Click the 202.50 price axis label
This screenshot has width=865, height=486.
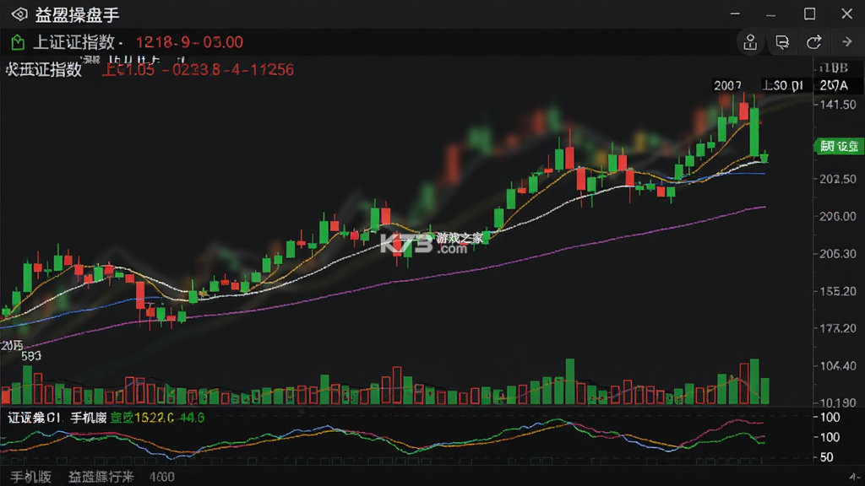(x=838, y=179)
